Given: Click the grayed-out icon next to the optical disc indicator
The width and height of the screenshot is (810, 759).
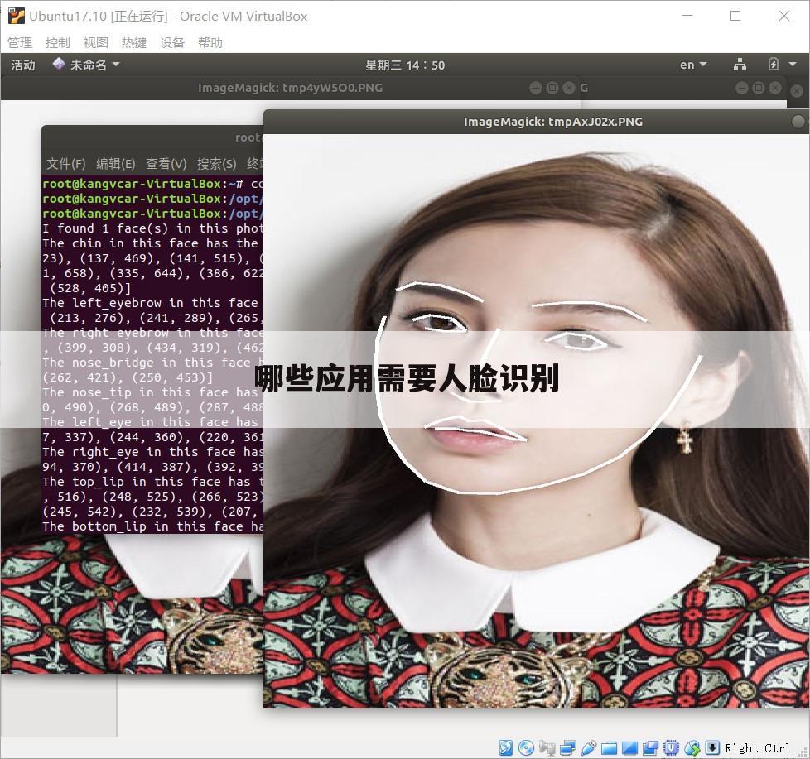Looking at the screenshot, I should [547, 747].
